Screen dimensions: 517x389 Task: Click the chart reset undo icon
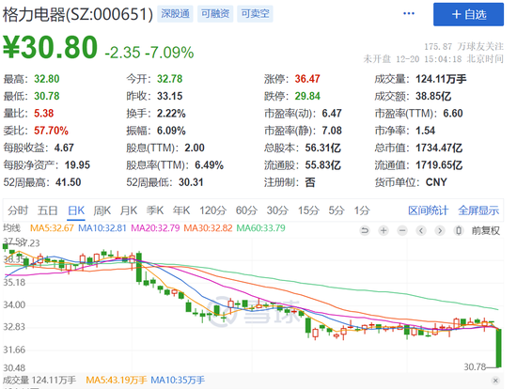click(365, 230)
